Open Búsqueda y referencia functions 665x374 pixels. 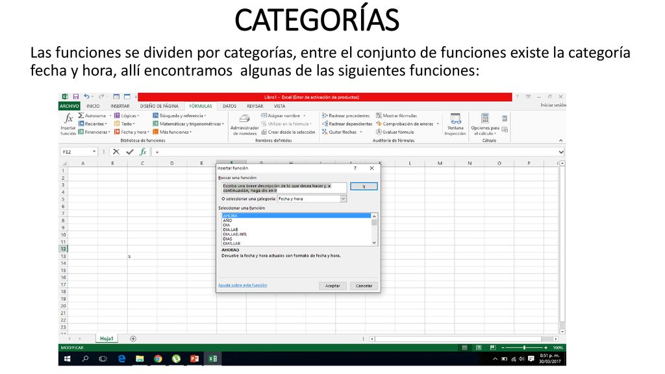(179, 116)
